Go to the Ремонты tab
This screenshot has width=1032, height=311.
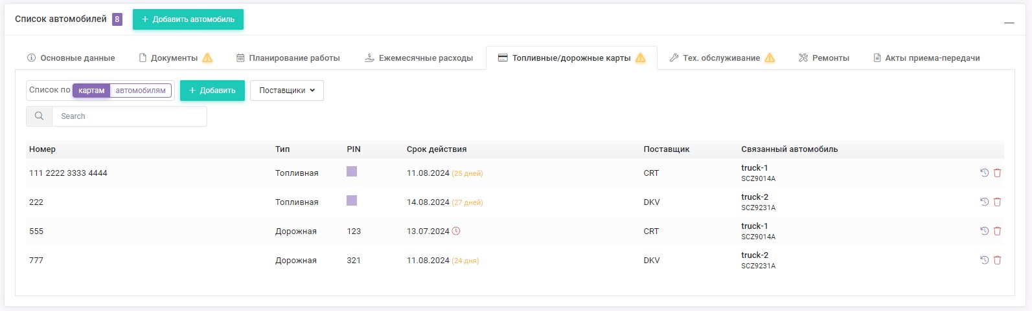tap(824, 58)
